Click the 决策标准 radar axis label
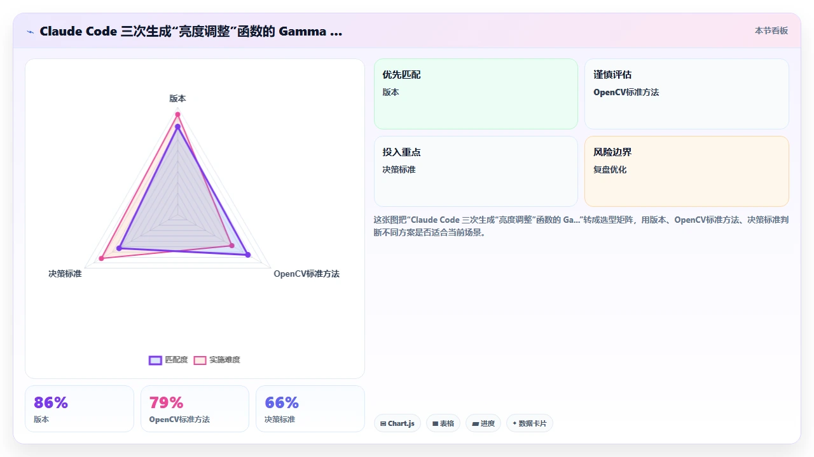This screenshot has height=457, width=814. pyautogui.click(x=65, y=274)
